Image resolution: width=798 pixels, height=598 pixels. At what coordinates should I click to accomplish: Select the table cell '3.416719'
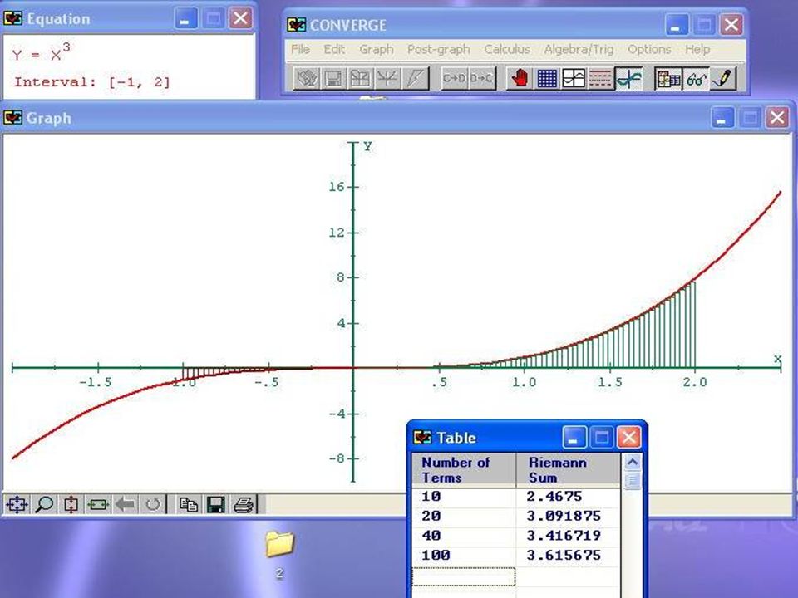tap(568, 536)
